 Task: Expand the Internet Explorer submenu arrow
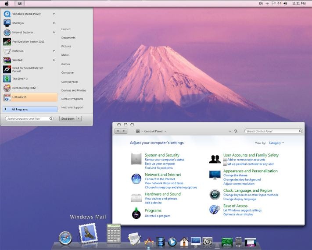point(54,32)
